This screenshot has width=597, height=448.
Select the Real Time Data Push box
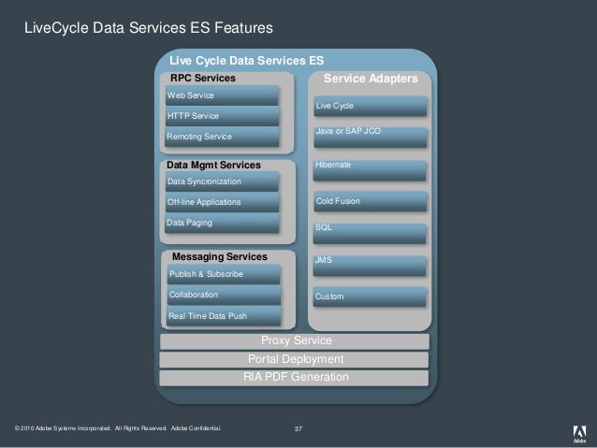pyautogui.click(x=224, y=316)
